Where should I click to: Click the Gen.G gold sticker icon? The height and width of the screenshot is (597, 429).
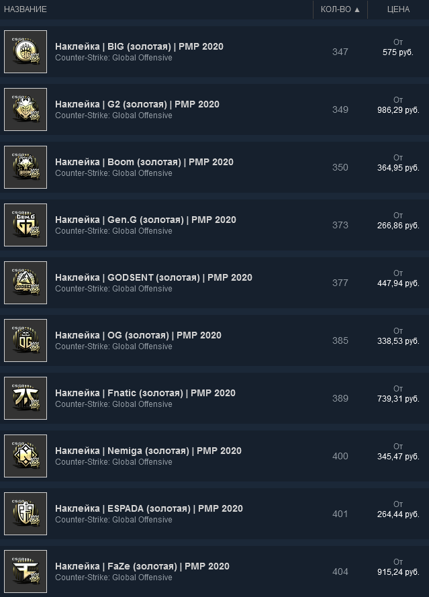click(x=26, y=225)
